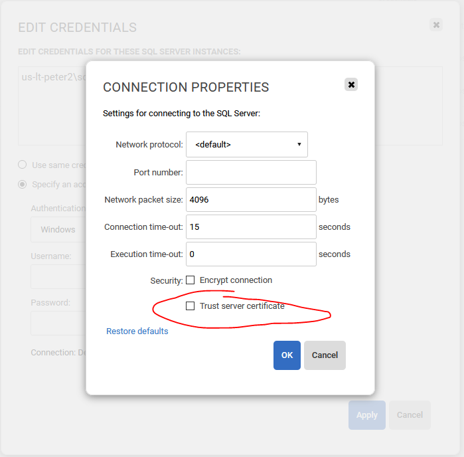Close the Connection Properties dialog
This screenshot has height=457, width=464.
[351, 85]
